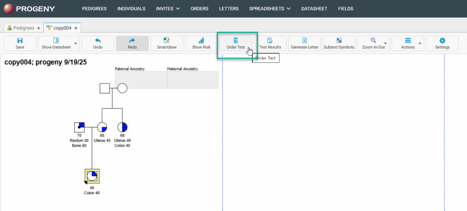Expand the Actions dropdown menu
This screenshot has height=211, width=467.
[x=420, y=44]
